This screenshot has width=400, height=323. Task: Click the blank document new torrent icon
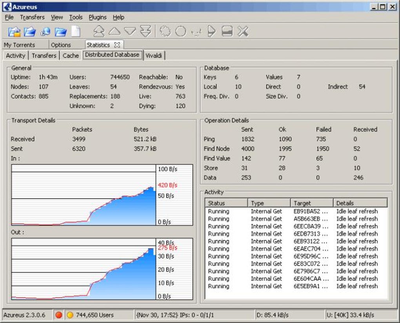click(75, 31)
